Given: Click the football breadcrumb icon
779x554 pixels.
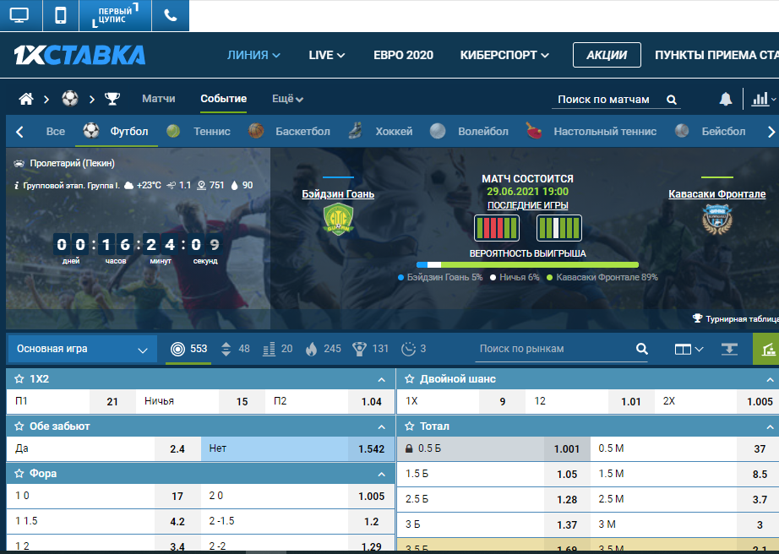Looking at the screenshot, I should [70, 99].
